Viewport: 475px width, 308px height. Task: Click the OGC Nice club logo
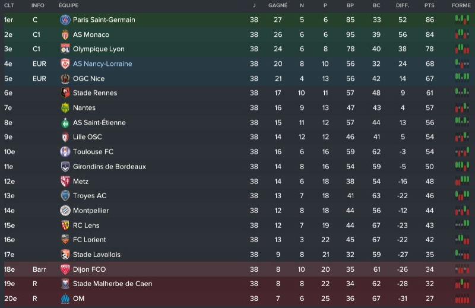click(65, 78)
